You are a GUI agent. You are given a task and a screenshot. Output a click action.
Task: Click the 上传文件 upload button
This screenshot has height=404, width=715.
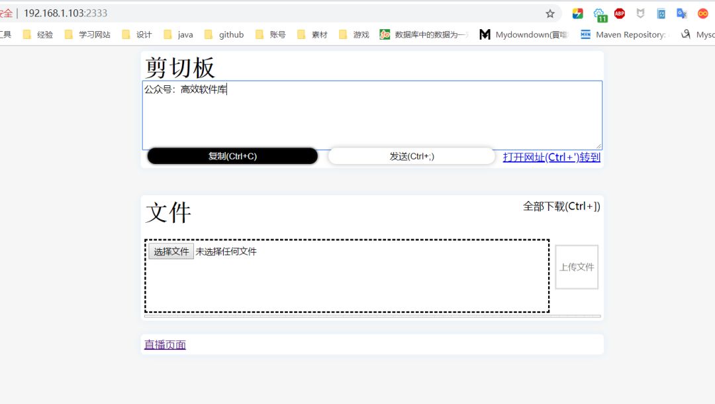(x=577, y=267)
